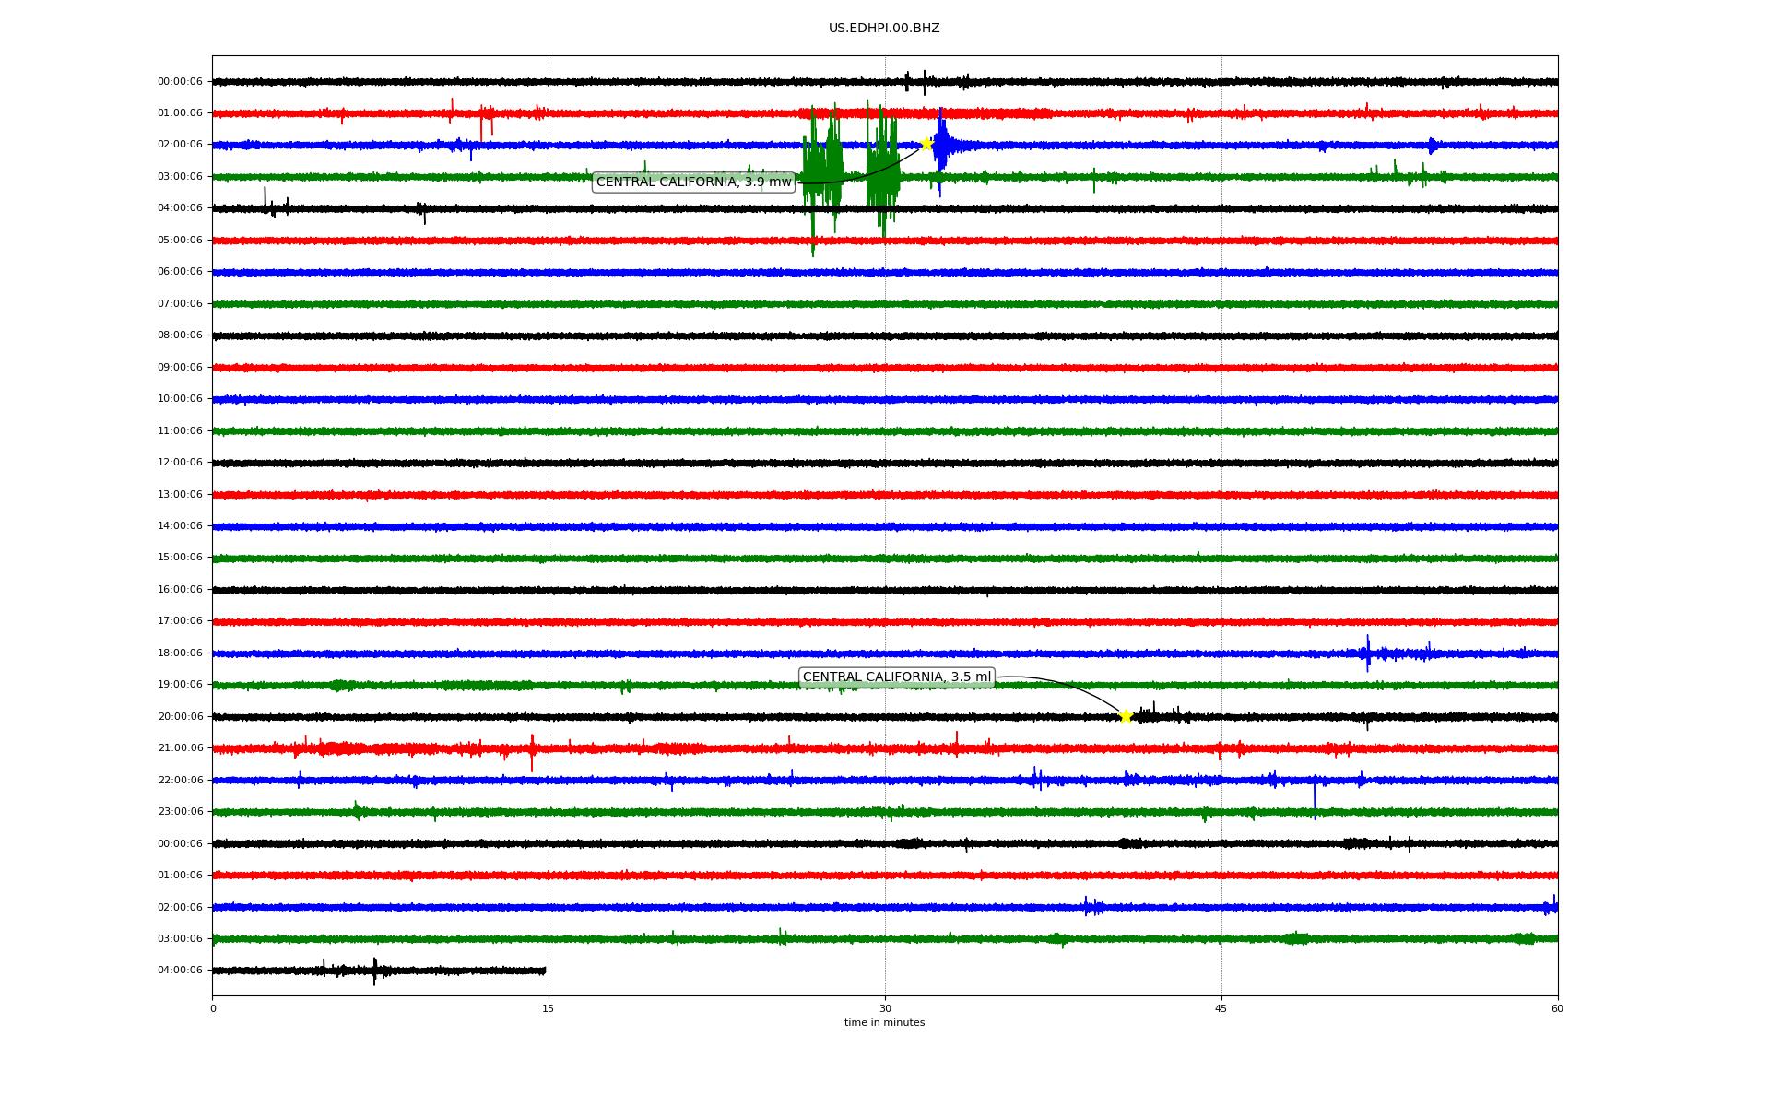Click the CENTRAL CALIFORNIA, 3.5 ml annotation label
The height and width of the screenshot is (1106, 1770).
pyautogui.click(x=896, y=677)
